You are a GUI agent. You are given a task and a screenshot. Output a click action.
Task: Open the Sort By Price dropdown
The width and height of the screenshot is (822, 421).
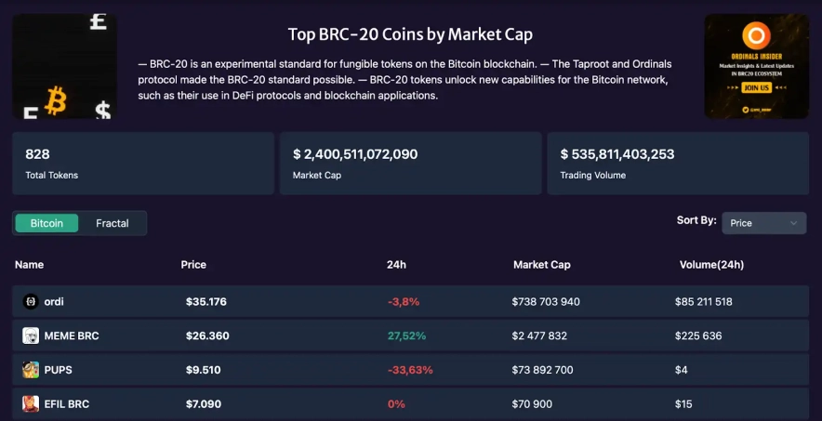tap(763, 223)
